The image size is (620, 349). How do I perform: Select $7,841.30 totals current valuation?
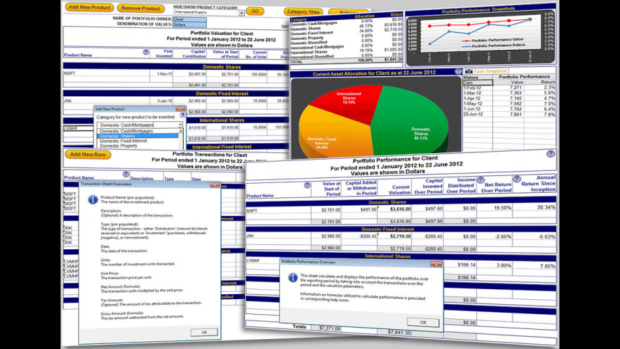coord(399,333)
